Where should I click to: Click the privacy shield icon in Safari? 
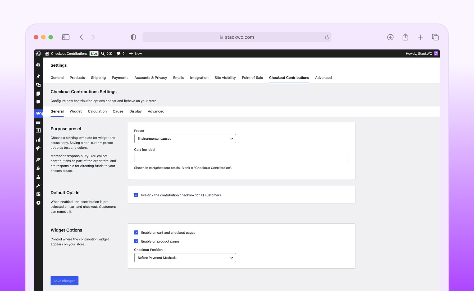[x=133, y=37]
